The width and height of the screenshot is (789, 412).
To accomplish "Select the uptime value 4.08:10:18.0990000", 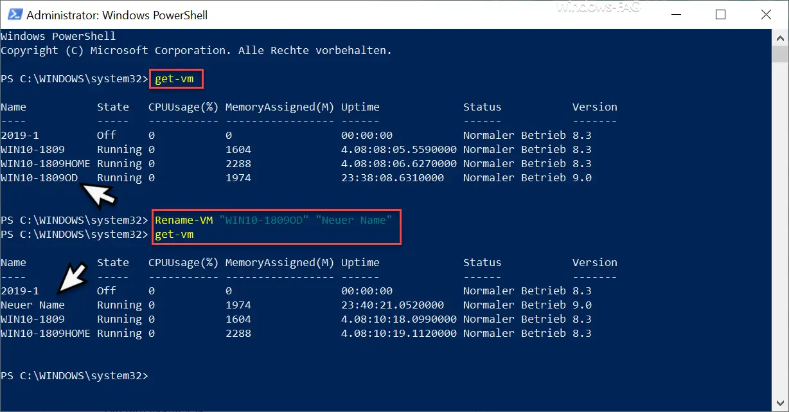I will 399,319.
